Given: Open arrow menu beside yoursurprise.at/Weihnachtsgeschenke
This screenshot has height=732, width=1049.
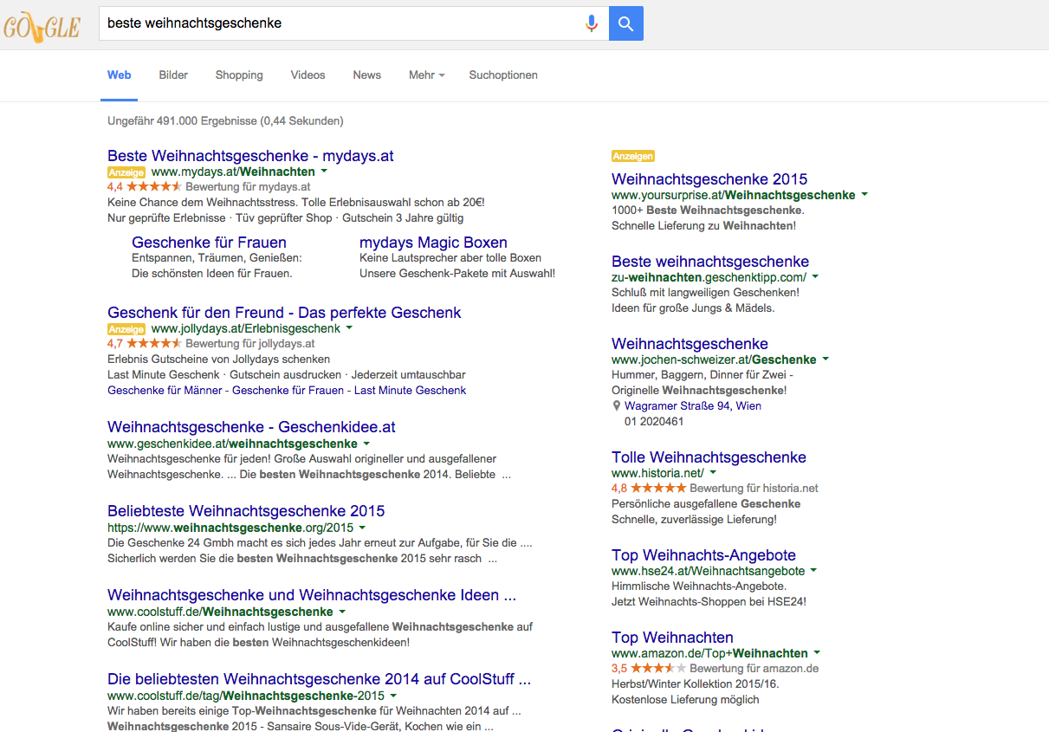Looking at the screenshot, I should pyautogui.click(x=864, y=195).
